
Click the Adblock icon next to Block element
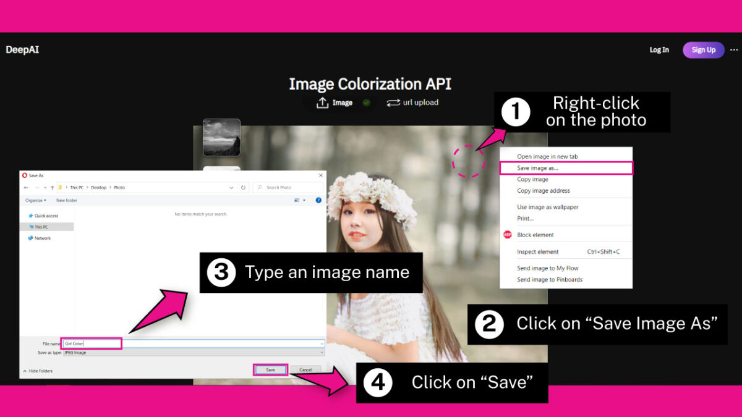[506, 235]
